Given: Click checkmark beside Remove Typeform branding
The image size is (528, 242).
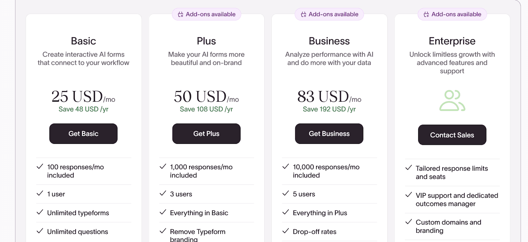Looking at the screenshot, I should tap(163, 231).
